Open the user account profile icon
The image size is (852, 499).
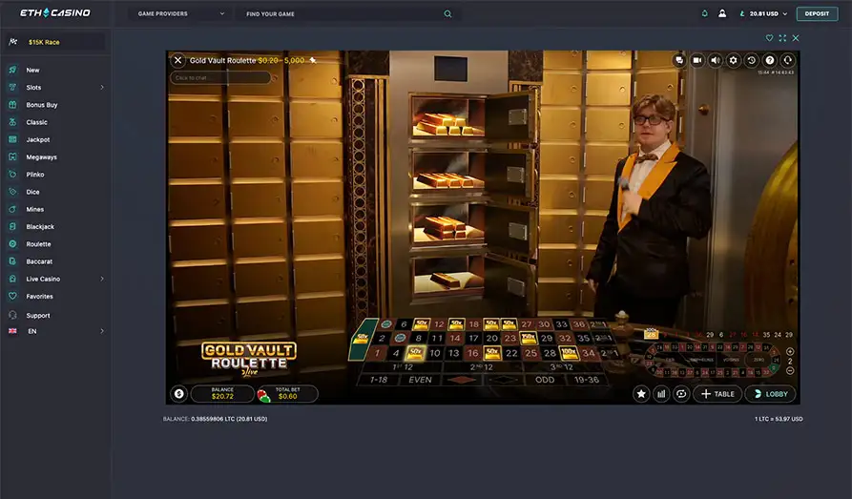[x=722, y=13]
